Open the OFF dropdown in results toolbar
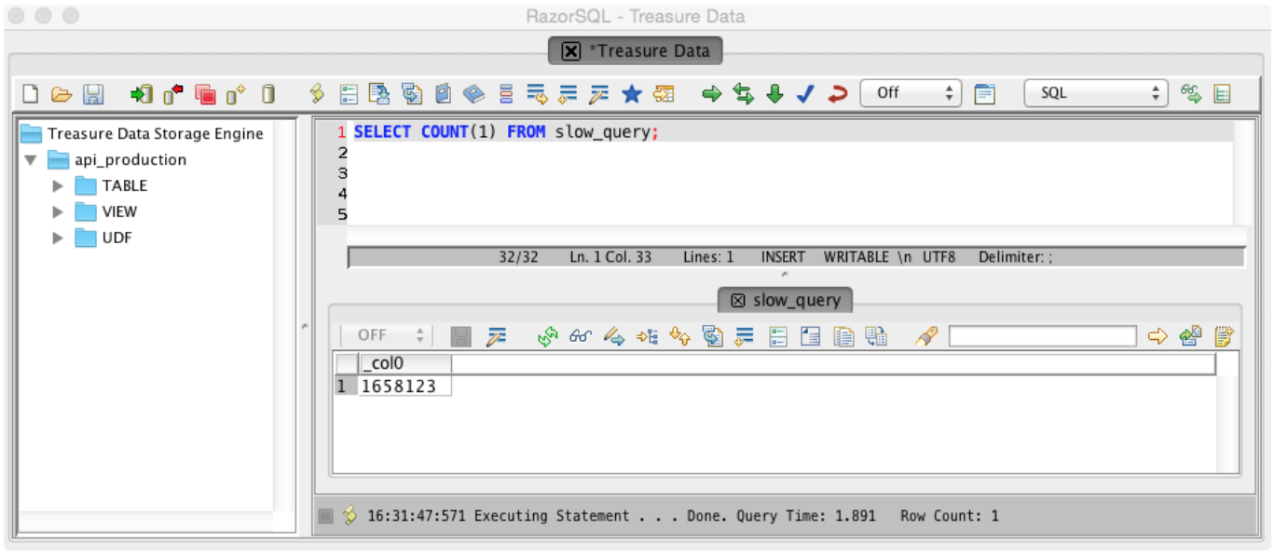Screen dimensions: 1275x557 click(x=385, y=335)
